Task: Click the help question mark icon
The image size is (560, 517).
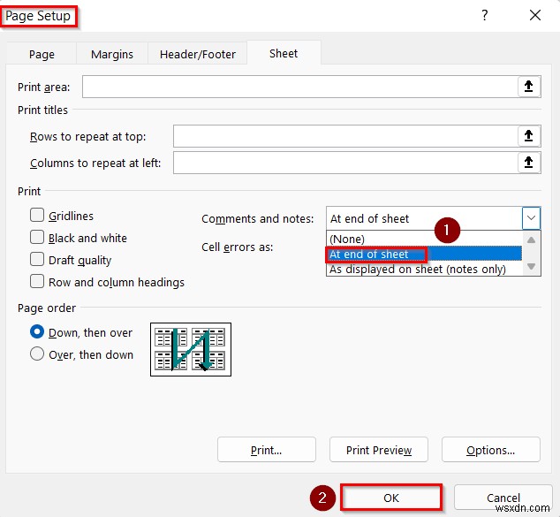Action: (x=484, y=15)
